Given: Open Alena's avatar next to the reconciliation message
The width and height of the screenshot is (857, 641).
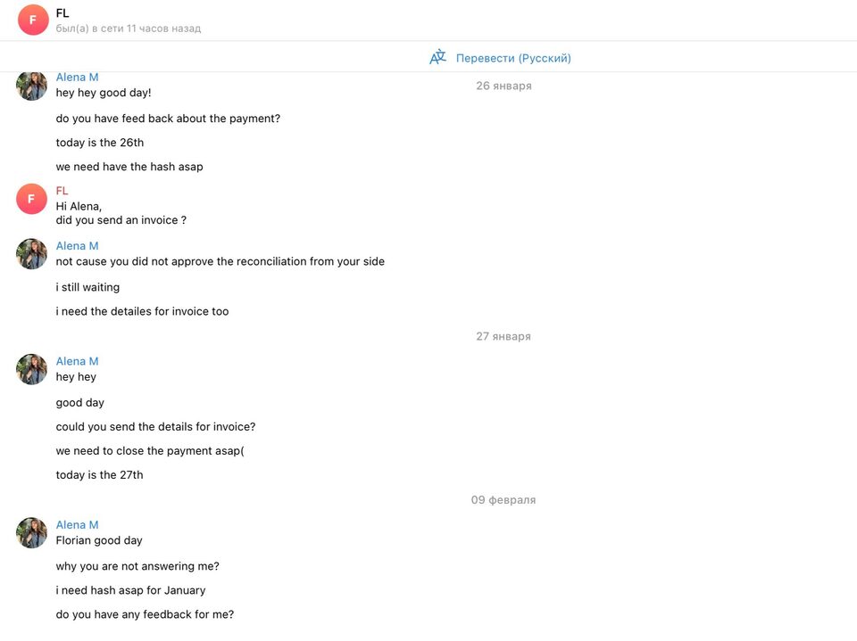Looking at the screenshot, I should (x=32, y=254).
